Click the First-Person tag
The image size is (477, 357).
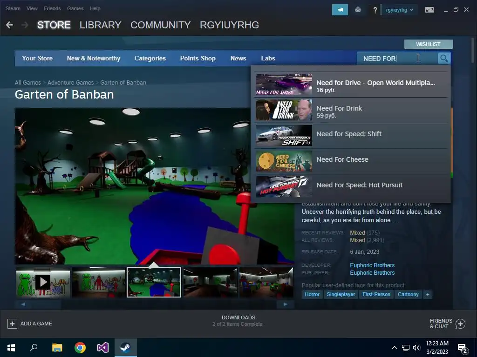(x=376, y=294)
